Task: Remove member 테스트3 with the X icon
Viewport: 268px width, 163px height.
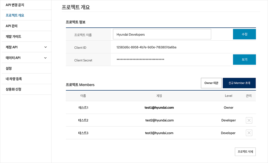Action: pyautogui.click(x=249, y=133)
